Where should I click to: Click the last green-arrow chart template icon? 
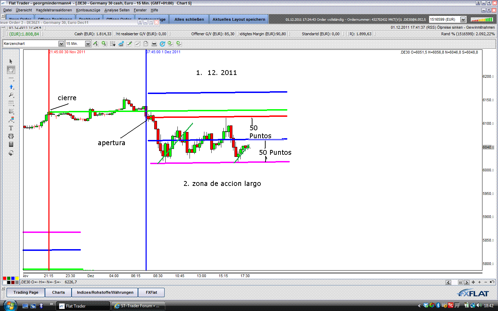coord(179,44)
